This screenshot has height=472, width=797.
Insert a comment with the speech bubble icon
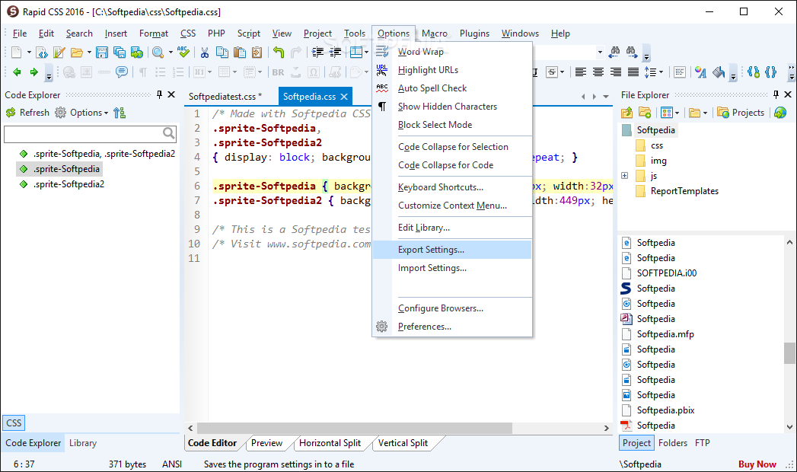coord(122,72)
